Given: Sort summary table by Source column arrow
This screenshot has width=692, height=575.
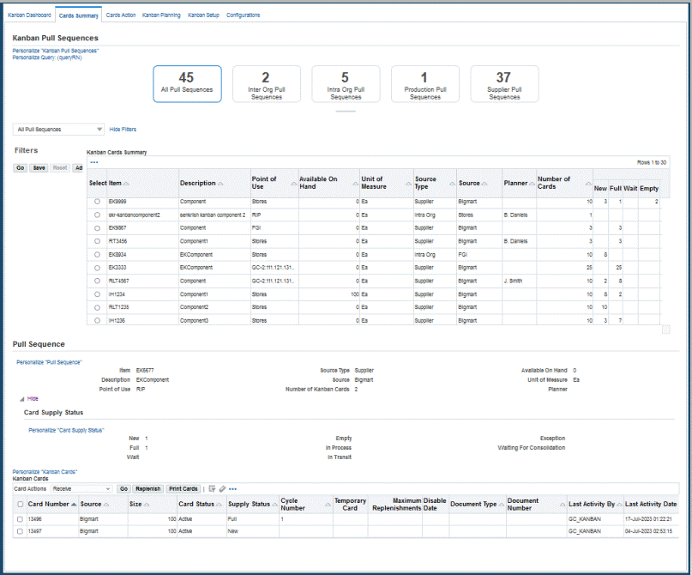Looking at the screenshot, I should pos(484,184).
